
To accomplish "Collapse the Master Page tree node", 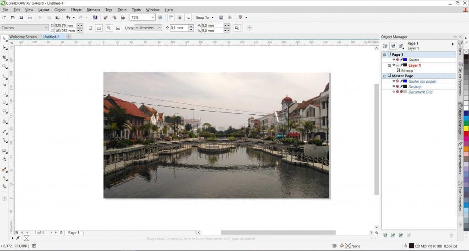I will click(x=385, y=76).
